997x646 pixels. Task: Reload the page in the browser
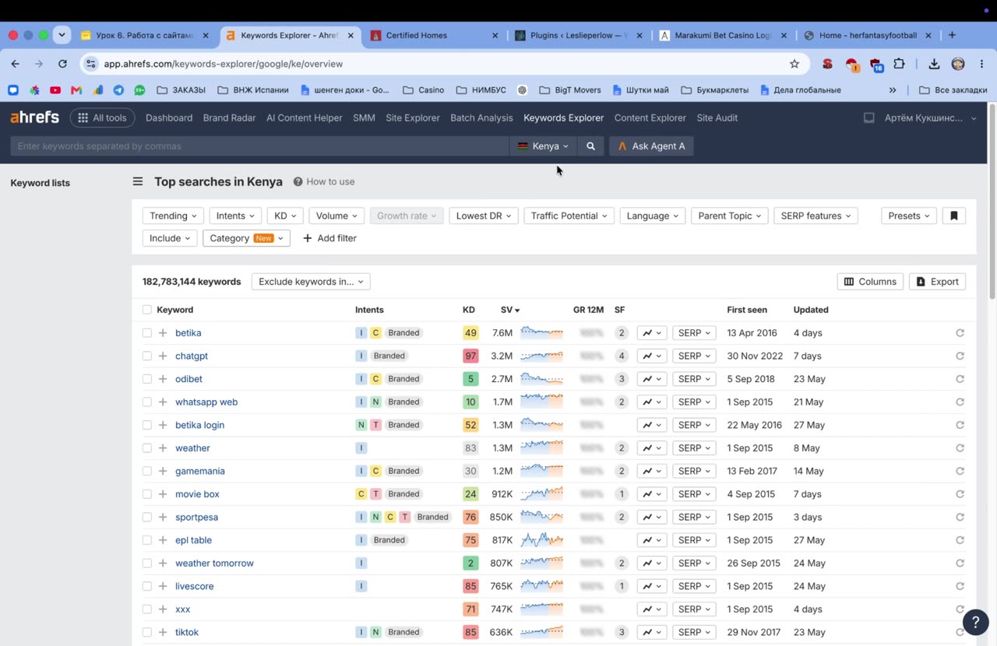click(62, 64)
